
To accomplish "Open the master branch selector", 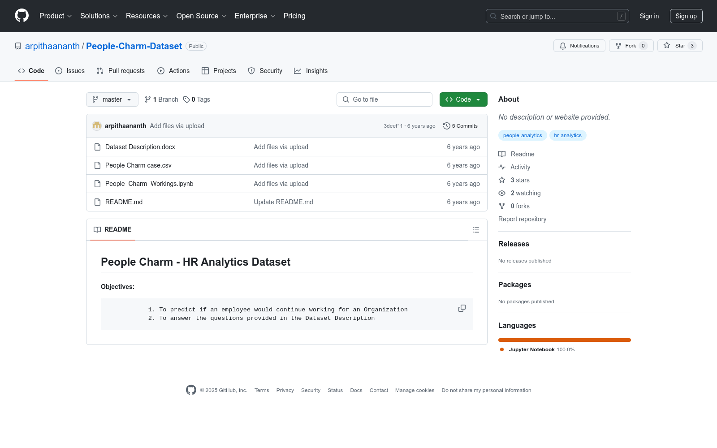I will (x=112, y=99).
